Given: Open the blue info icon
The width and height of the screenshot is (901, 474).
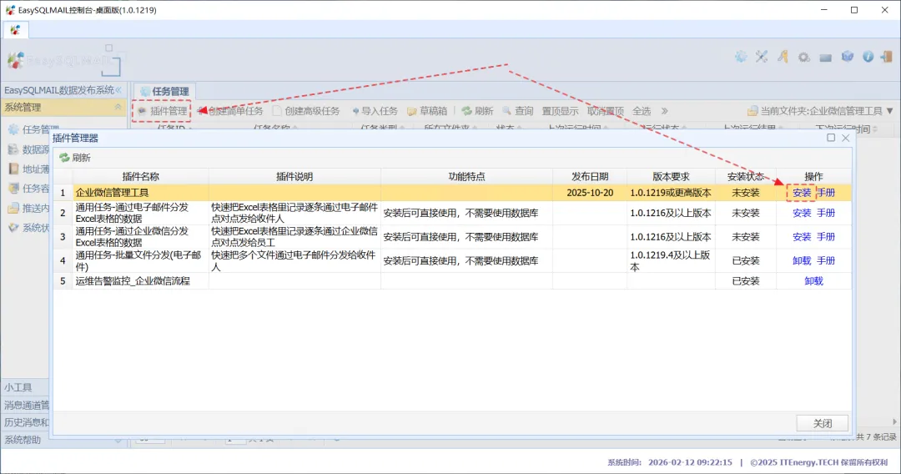Looking at the screenshot, I should point(868,56).
